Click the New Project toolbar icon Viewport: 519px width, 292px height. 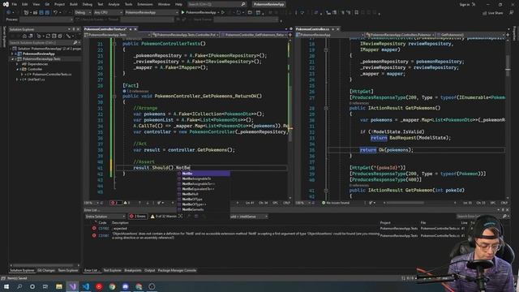click(26, 12)
